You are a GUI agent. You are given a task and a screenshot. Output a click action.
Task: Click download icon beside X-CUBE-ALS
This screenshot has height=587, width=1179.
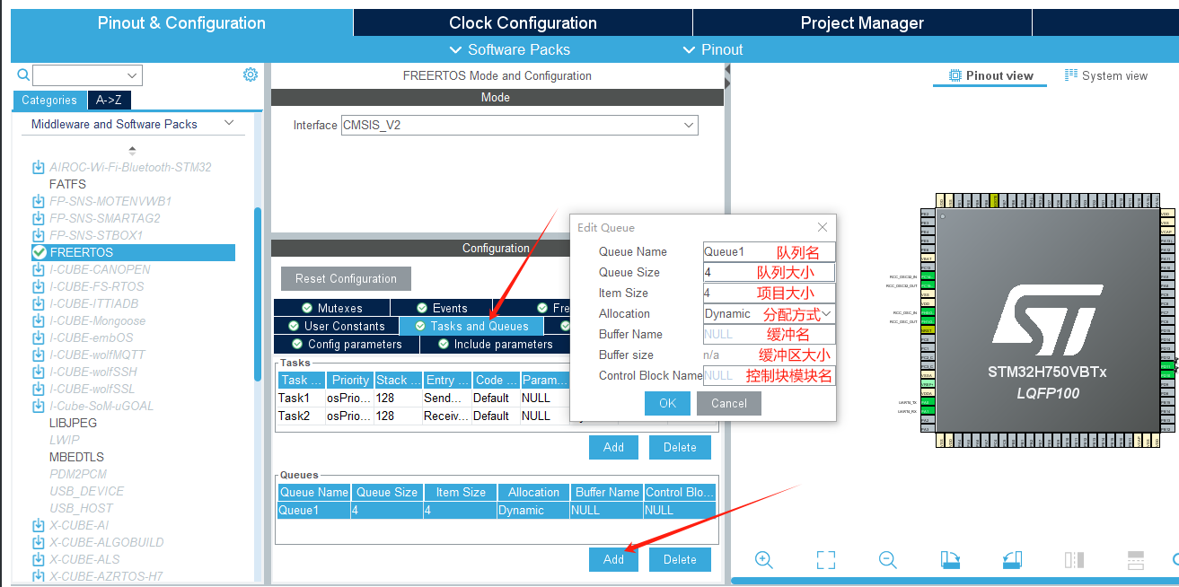pyautogui.click(x=39, y=559)
